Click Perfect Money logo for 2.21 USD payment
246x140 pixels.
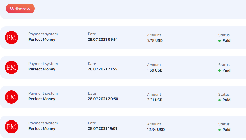tap(12, 97)
